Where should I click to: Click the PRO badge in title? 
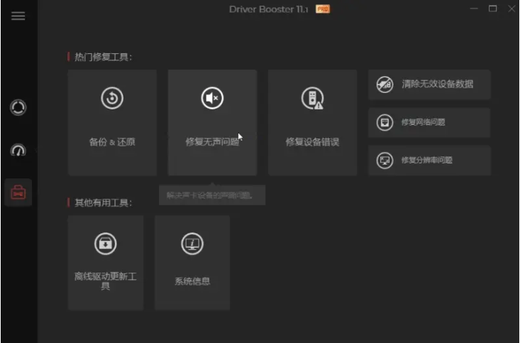pyautogui.click(x=323, y=9)
